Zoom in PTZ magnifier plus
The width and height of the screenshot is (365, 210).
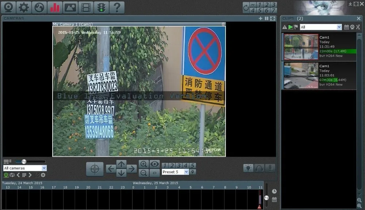tap(143, 164)
